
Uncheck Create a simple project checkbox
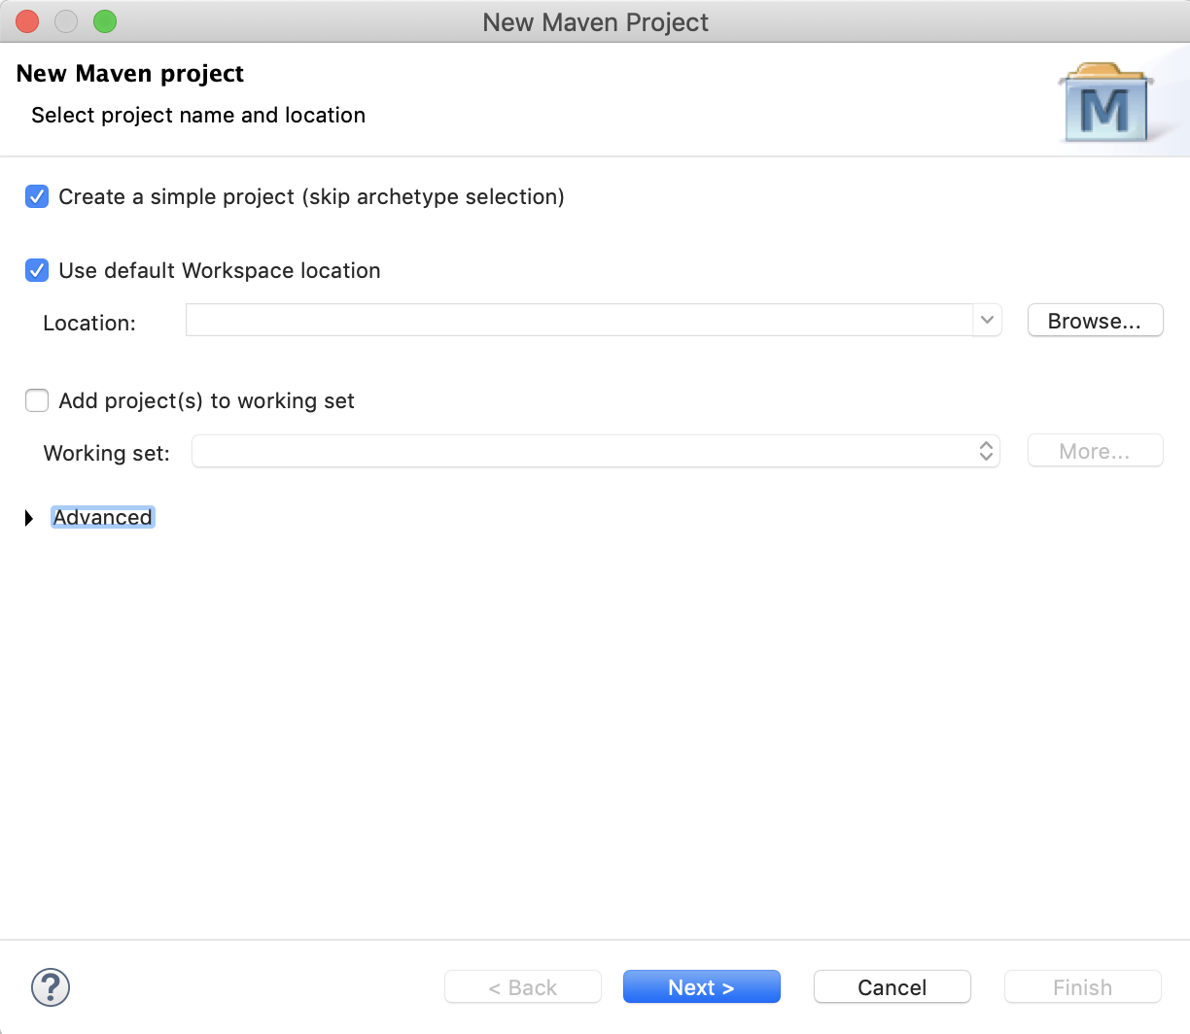(x=37, y=196)
